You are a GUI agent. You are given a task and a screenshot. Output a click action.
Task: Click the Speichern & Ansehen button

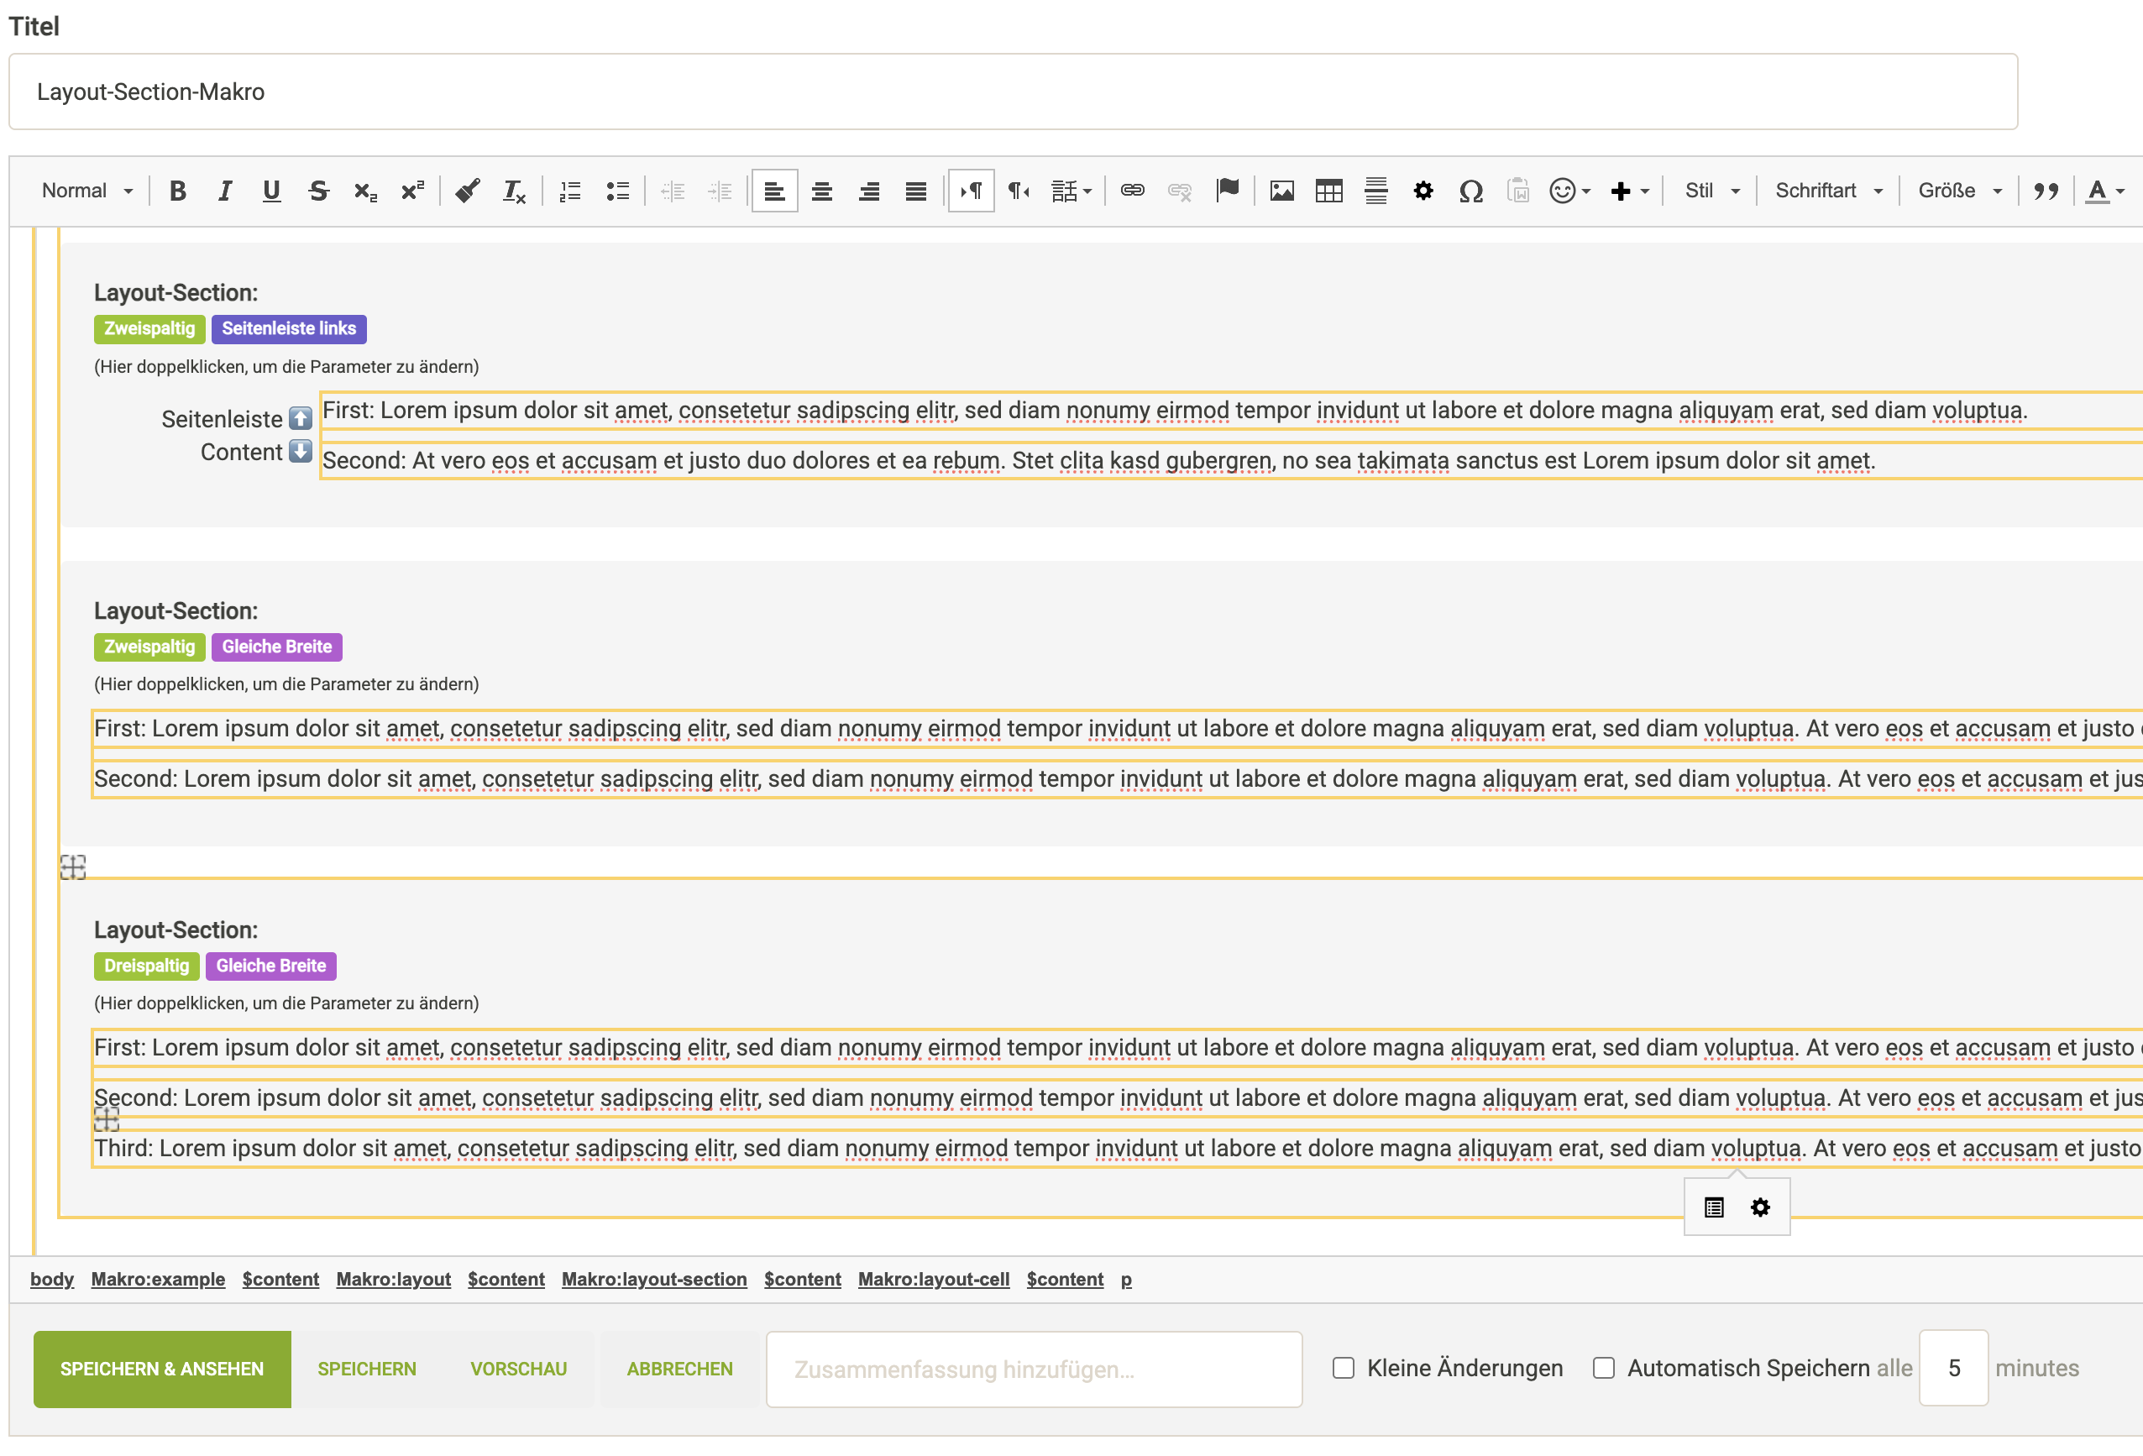pyautogui.click(x=162, y=1369)
